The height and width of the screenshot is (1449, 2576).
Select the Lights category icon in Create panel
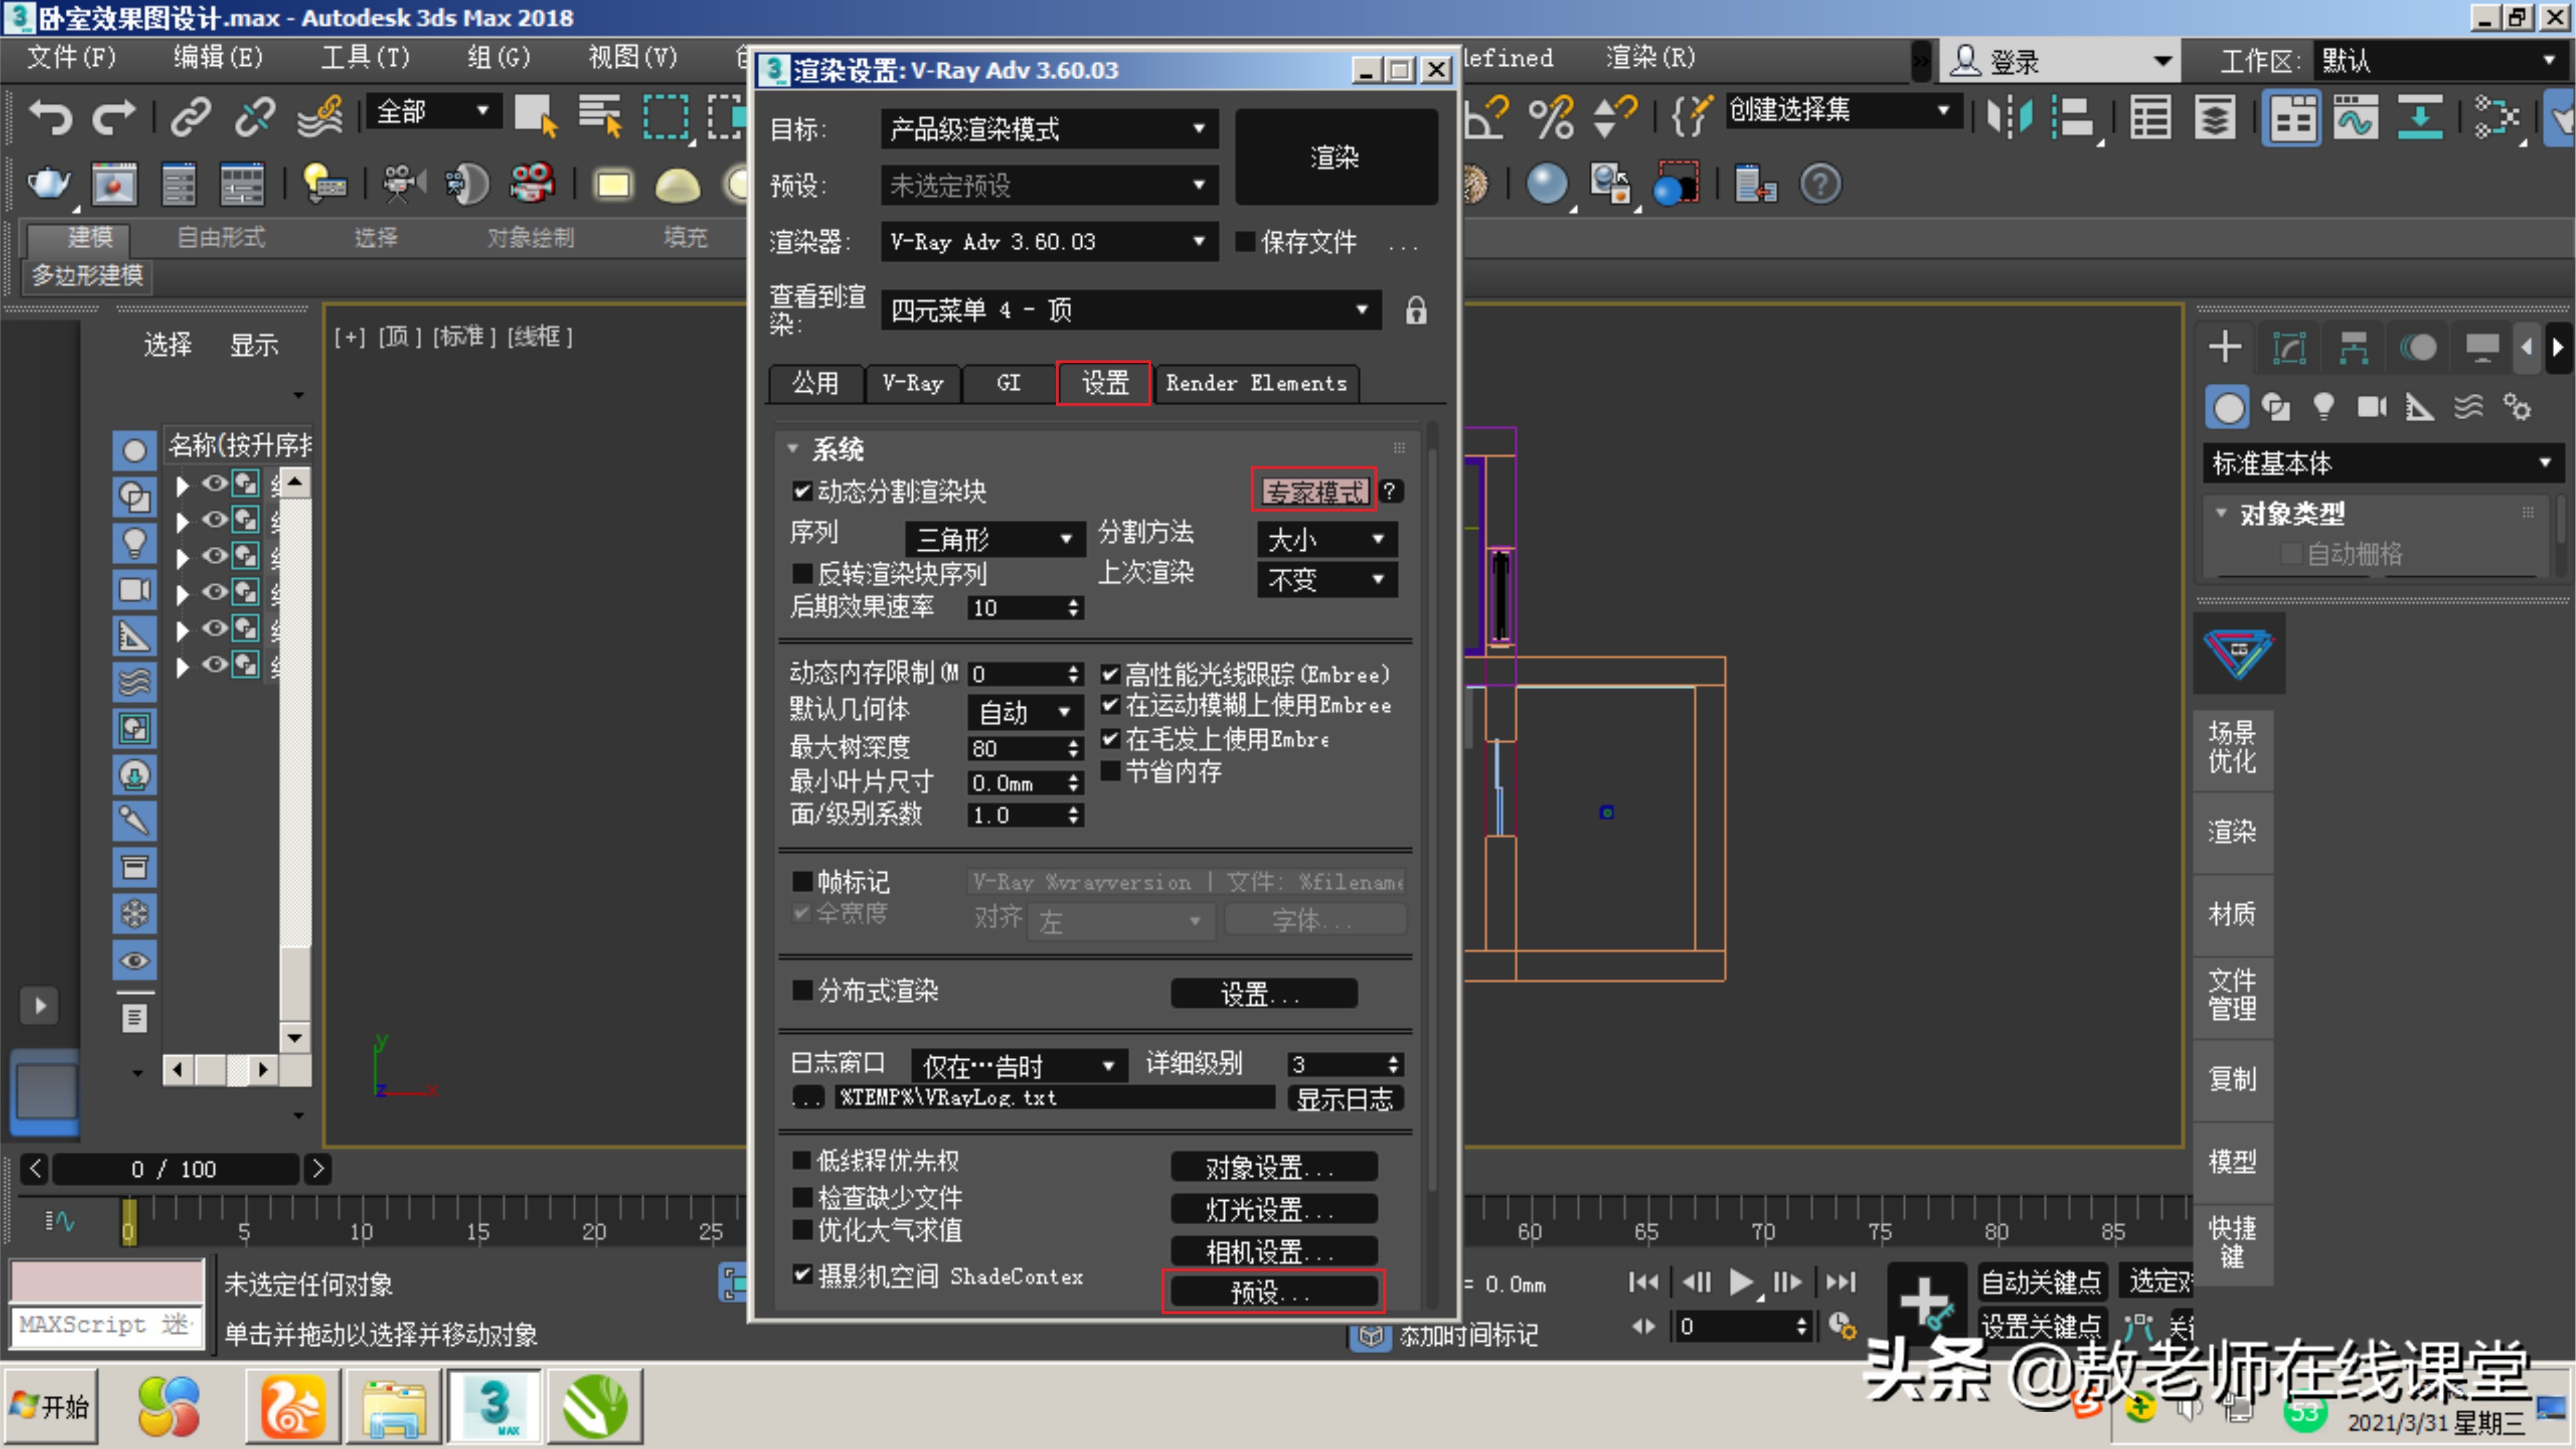(x=2324, y=407)
